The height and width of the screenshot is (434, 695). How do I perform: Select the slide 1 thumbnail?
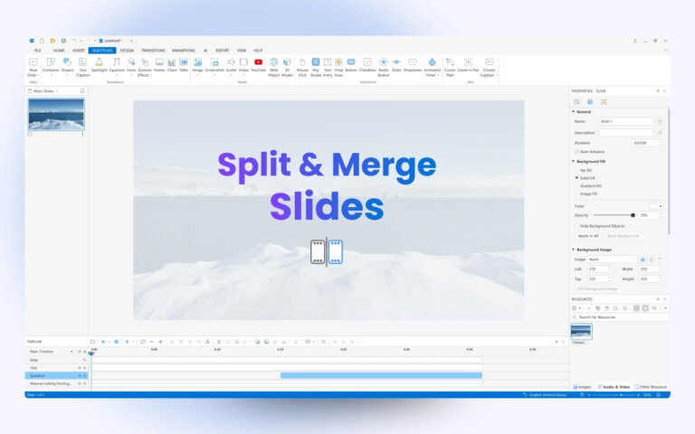pos(56,114)
